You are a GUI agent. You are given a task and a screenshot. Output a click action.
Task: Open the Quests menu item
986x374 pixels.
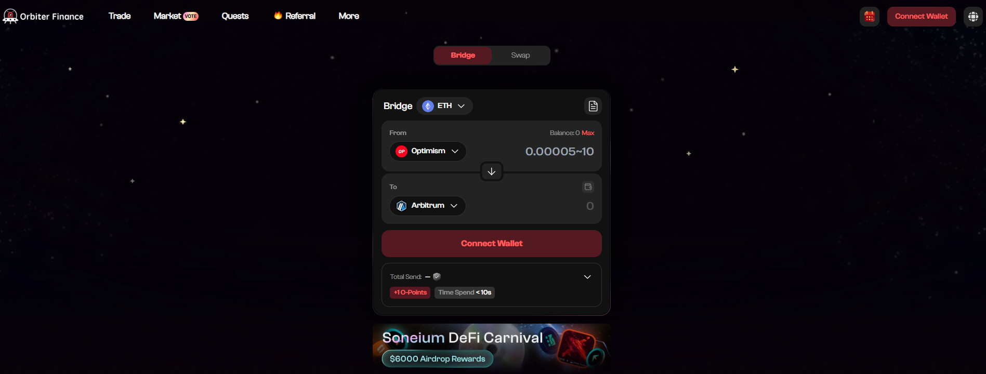pyautogui.click(x=235, y=16)
